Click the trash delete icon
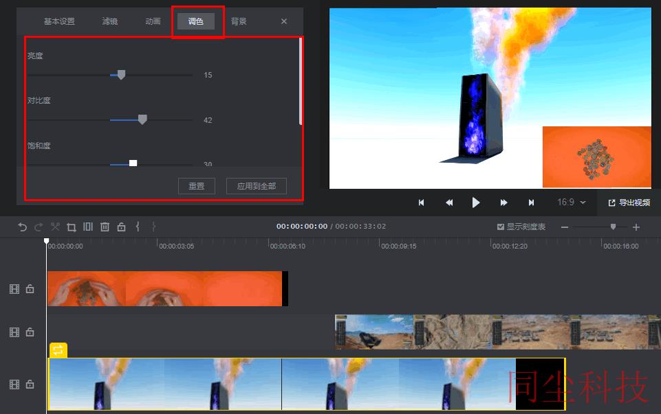Image resolution: width=661 pixels, height=414 pixels. (105, 227)
